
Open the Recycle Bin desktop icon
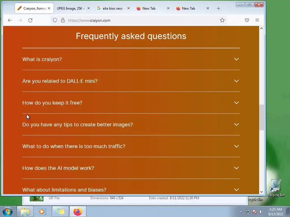click(x=276, y=188)
